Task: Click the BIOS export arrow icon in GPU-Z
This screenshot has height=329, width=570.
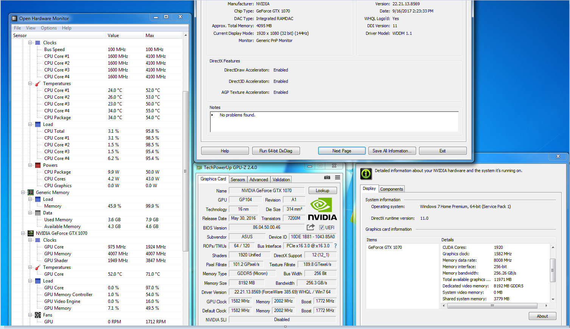Action: click(x=311, y=227)
